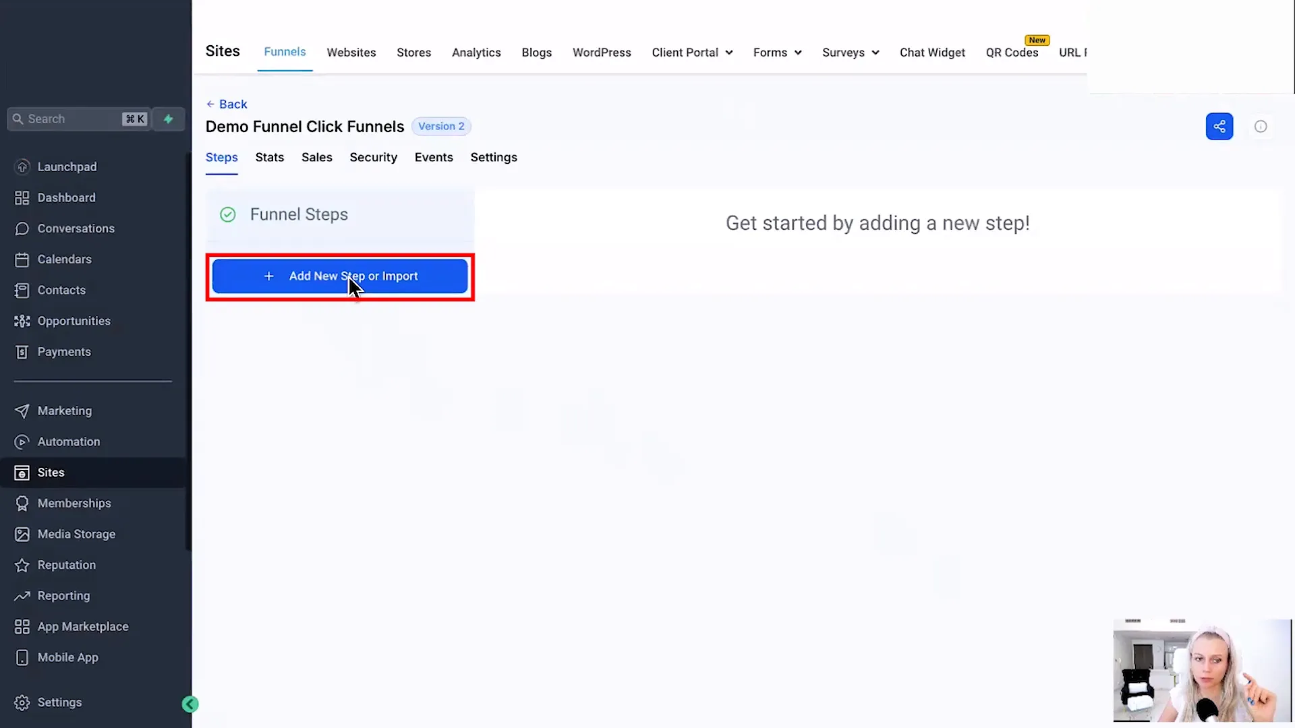Switch to the Events funnel tab
Image resolution: width=1295 pixels, height=728 pixels.
pyautogui.click(x=434, y=157)
